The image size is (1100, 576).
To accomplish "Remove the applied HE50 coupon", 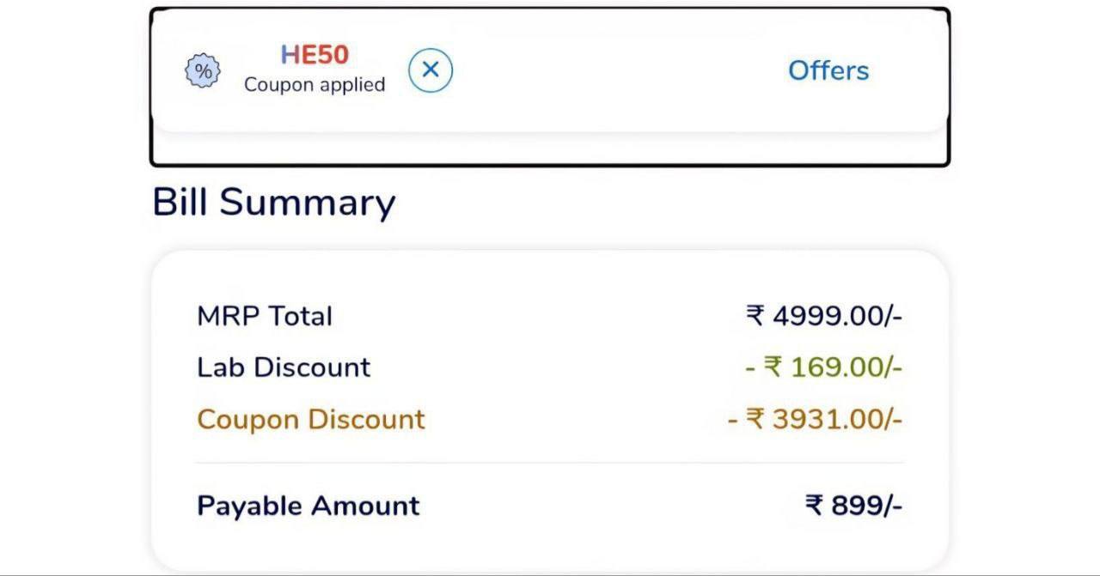I will coord(431,70).
